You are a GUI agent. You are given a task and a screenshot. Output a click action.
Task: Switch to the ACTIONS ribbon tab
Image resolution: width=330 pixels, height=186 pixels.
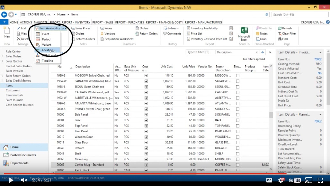pyautogui.click(x=26, y=22)
